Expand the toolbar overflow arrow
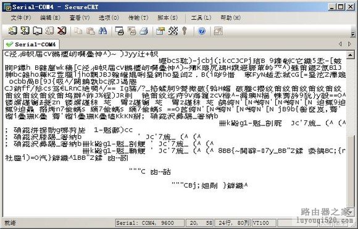 352,34
